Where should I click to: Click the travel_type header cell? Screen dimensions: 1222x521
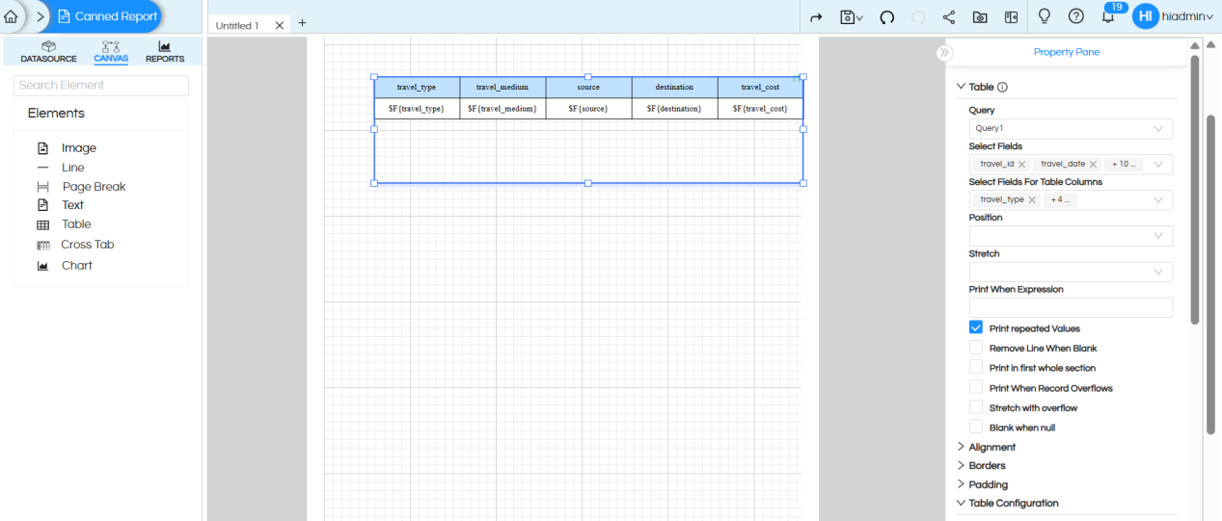pyautogui.click(x=417, y=88)
